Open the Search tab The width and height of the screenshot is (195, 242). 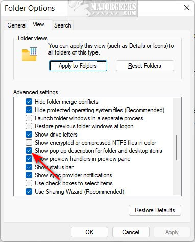point(63,25)
